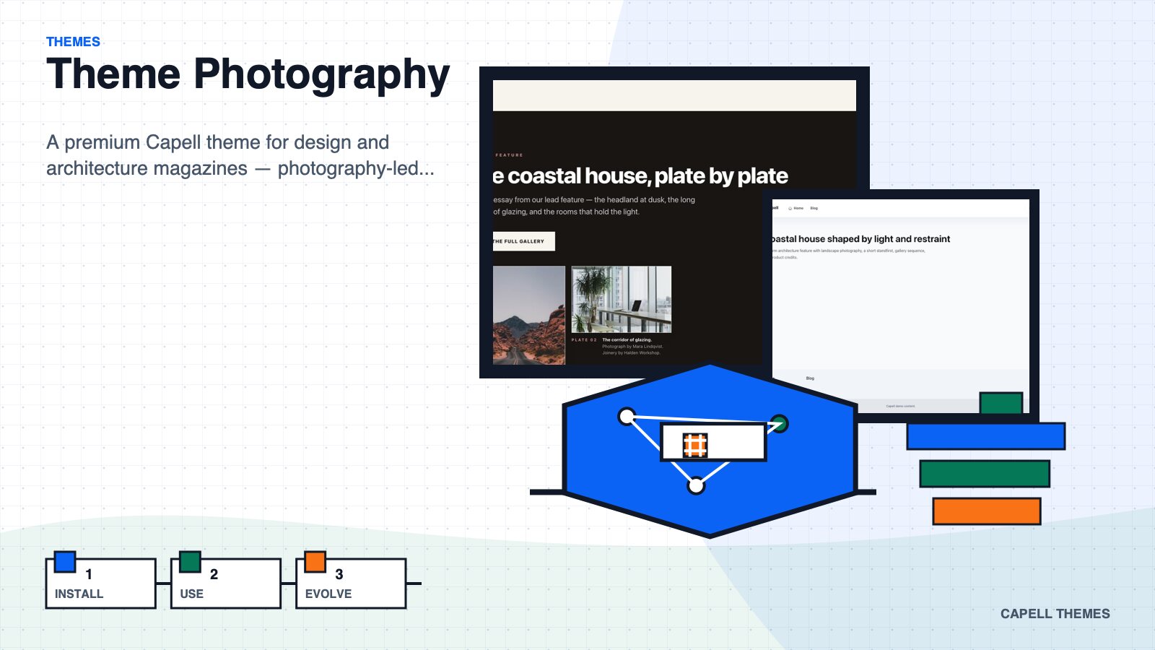This screenshot has height=650, width=1155.
Task: Click the orange grid icon in the hexagon
Action: [694, 446]
